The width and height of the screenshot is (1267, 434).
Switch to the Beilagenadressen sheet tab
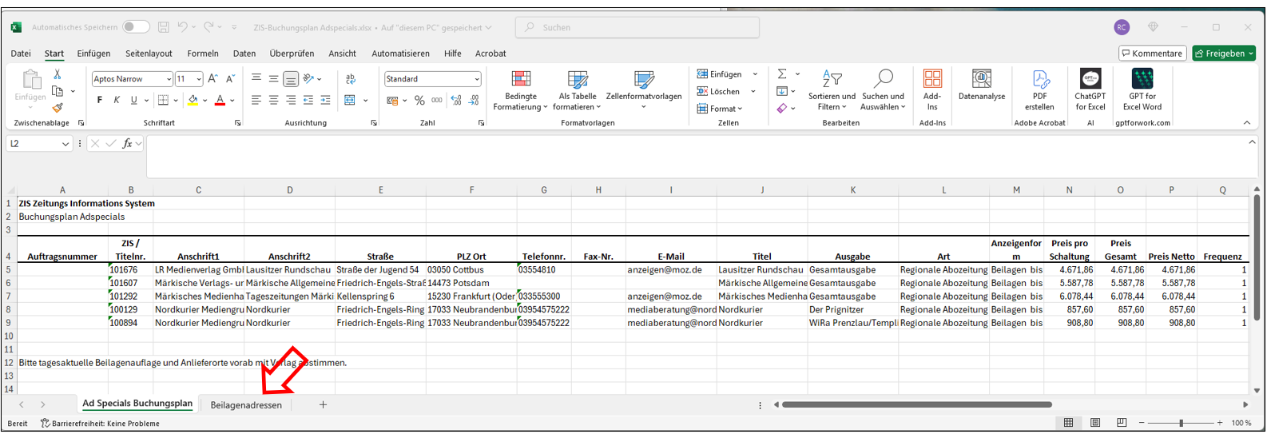246,405
